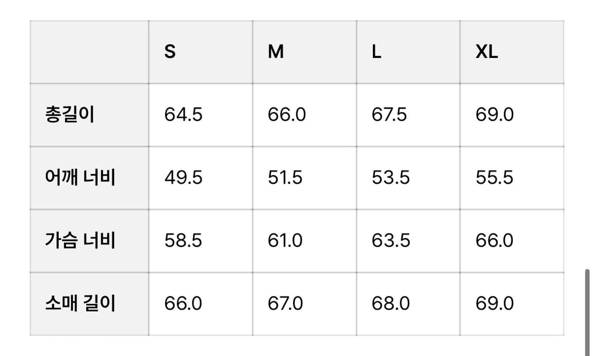
Task: Click the 61.0 chest width cell
Action: tap(285, 240)
